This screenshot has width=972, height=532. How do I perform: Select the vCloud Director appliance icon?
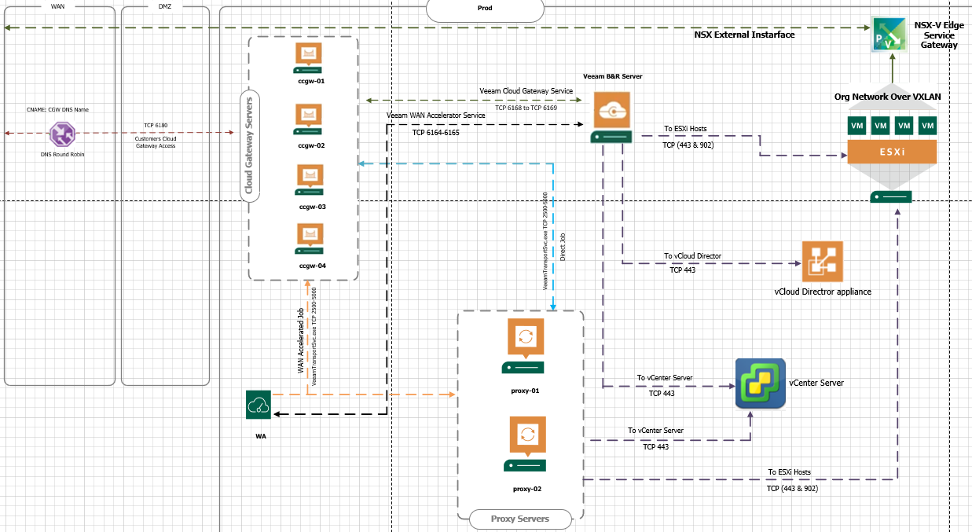pos(822,262)
